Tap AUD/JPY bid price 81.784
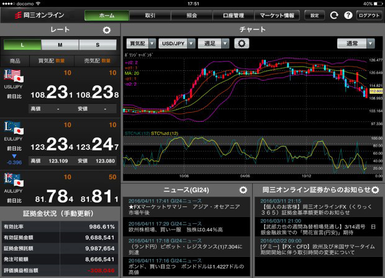Viewport: 385px width, 278px height. click(54, 197)
